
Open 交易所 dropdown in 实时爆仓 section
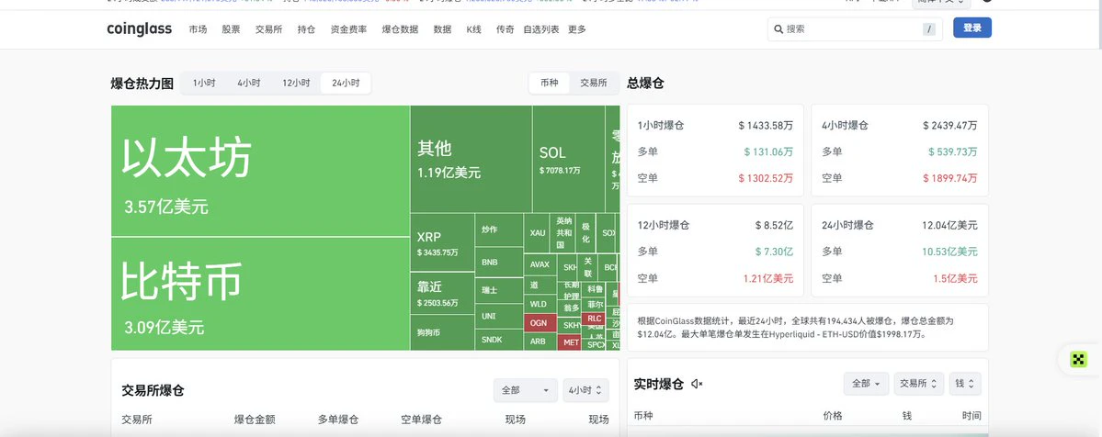click(919, 384)
